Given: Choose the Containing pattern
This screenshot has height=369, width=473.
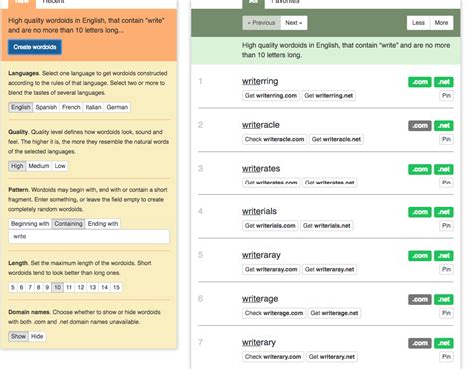Looking at the screenshot, I should 68,224.
